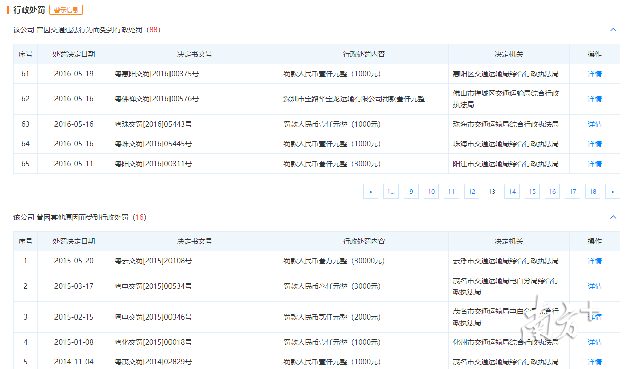This screenshot has width=625, height=369.
Task: Collapse the other reasons penalties section
Action: [613, 217]
